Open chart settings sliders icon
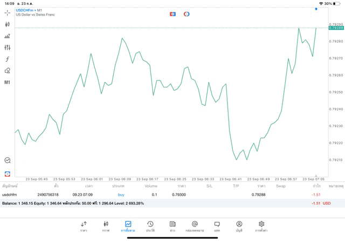The width and height of the screenshot is (345, 241). pos(7,48)
